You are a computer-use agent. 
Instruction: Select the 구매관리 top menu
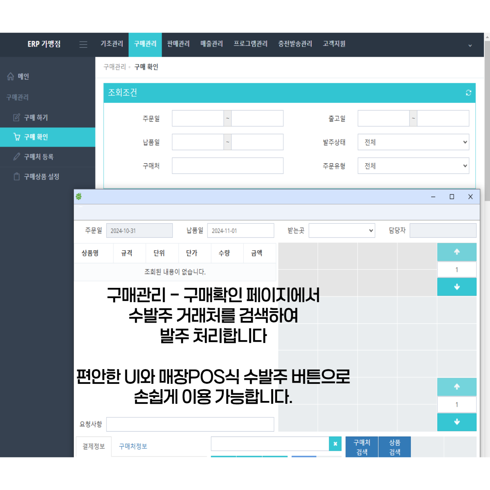(145, 44)
